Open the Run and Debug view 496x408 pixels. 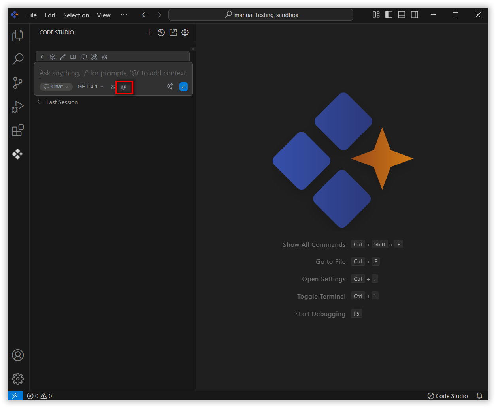pos(18,107)
